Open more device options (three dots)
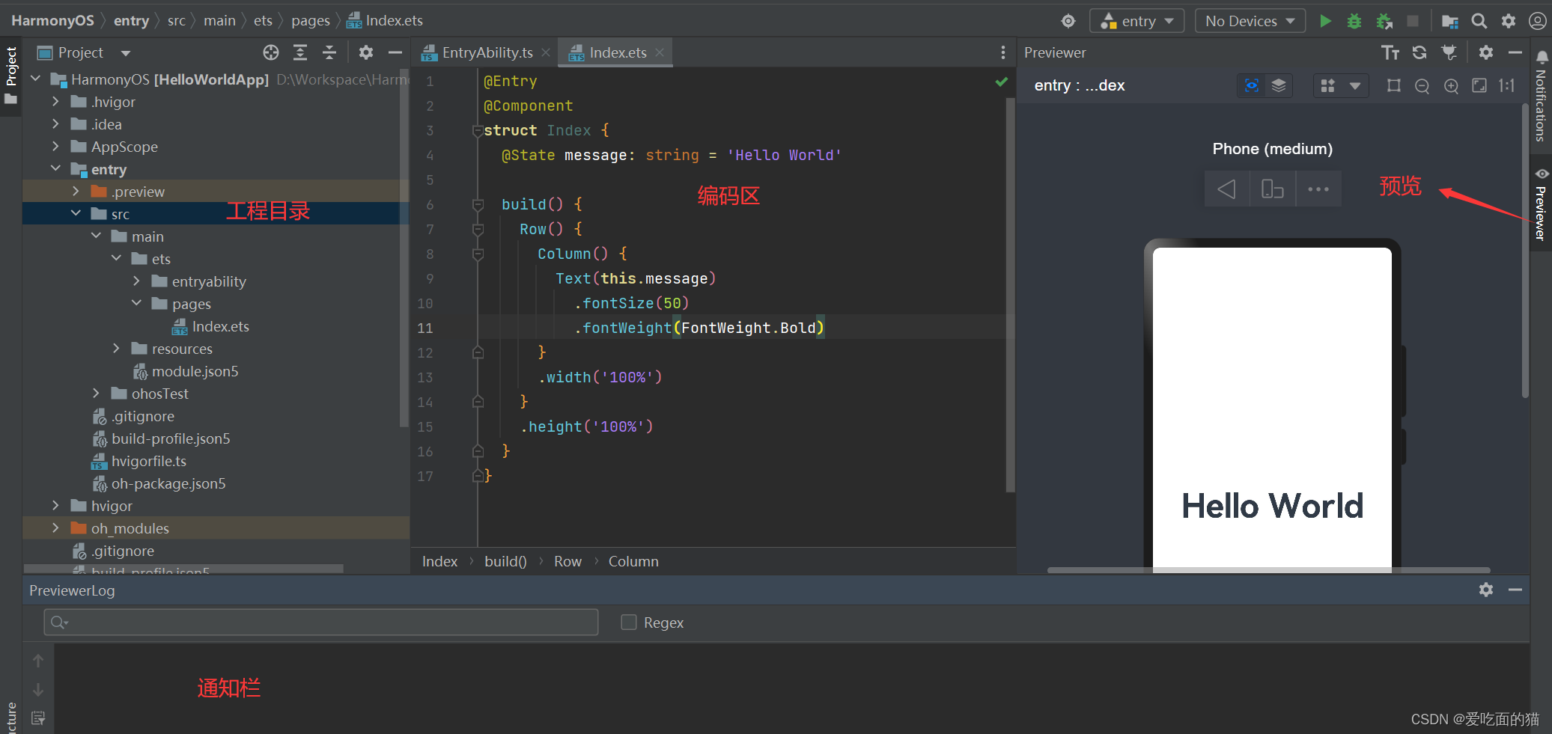This screenshot has height=734, width=1552. 1318,189
